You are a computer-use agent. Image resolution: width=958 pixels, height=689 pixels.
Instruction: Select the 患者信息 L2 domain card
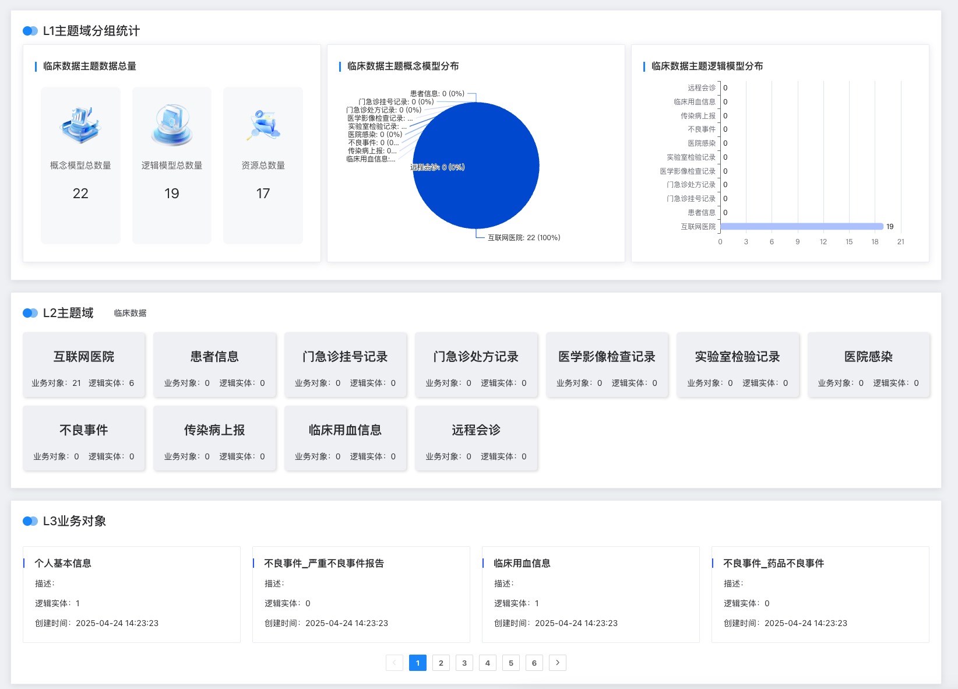pyautogui.click(x=214, y=365)
